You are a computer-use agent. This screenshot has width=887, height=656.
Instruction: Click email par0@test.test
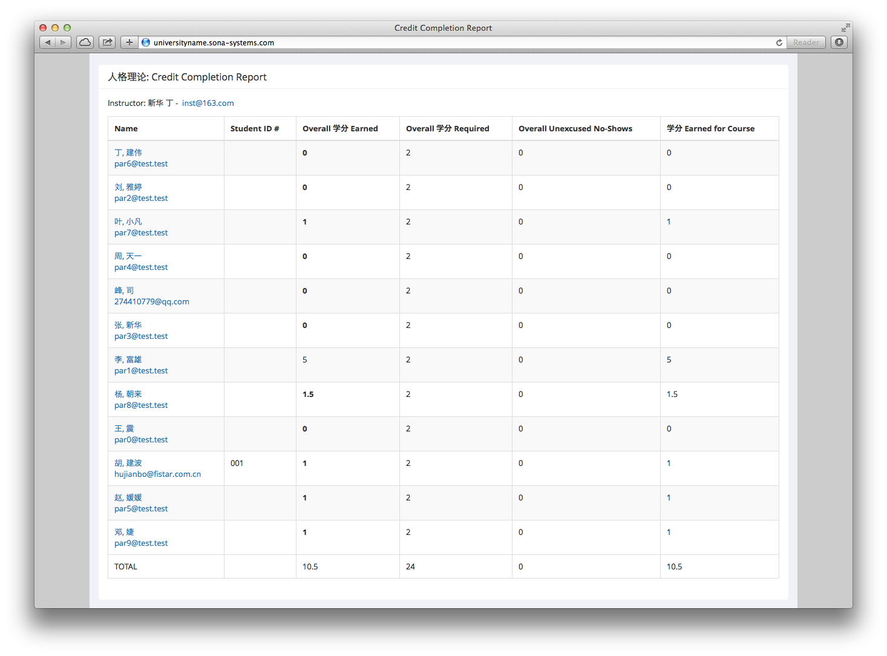(x=141, y=439)
